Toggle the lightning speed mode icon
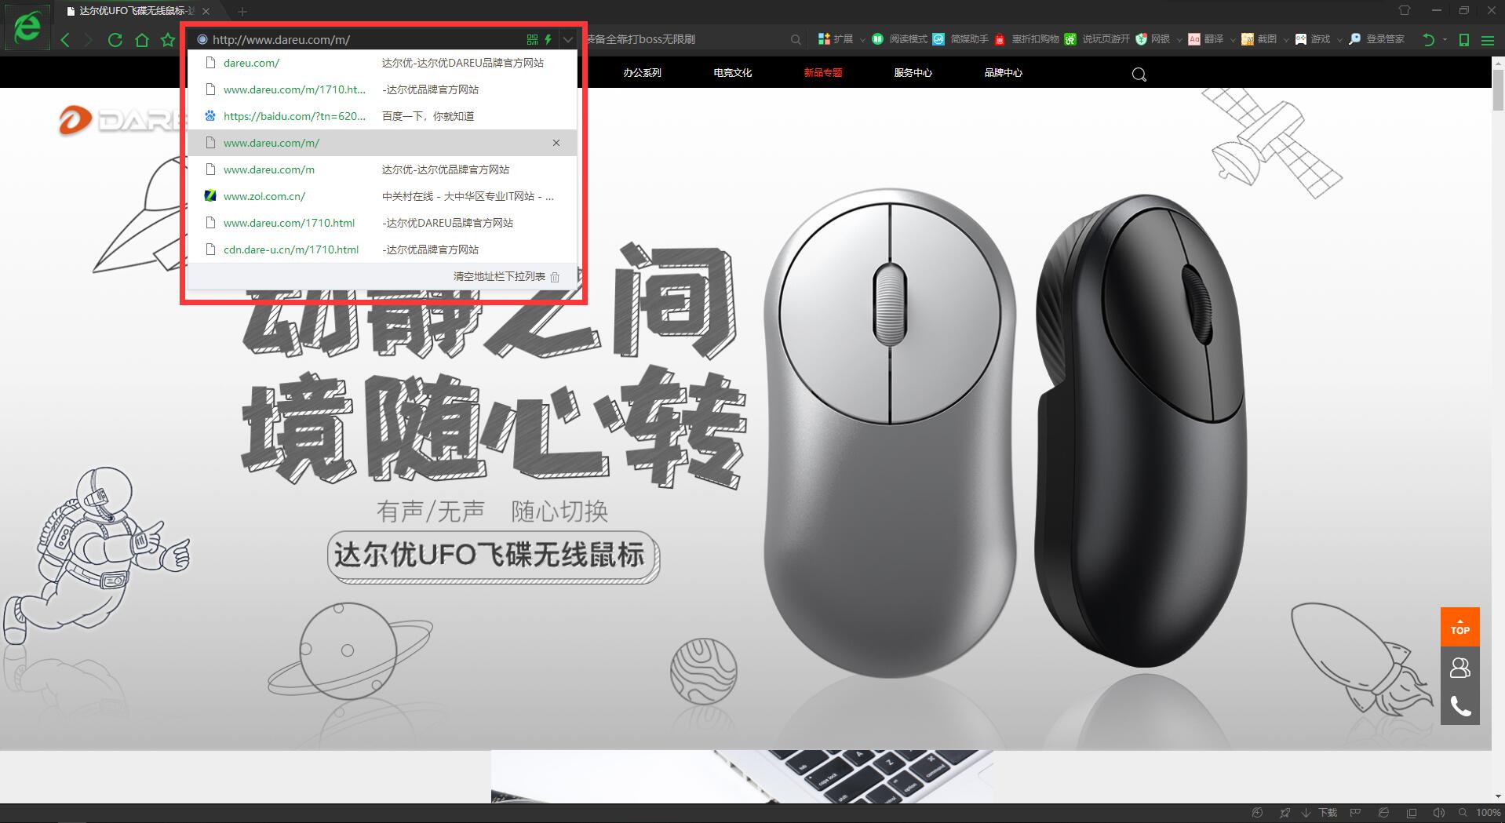 point(548,39)
